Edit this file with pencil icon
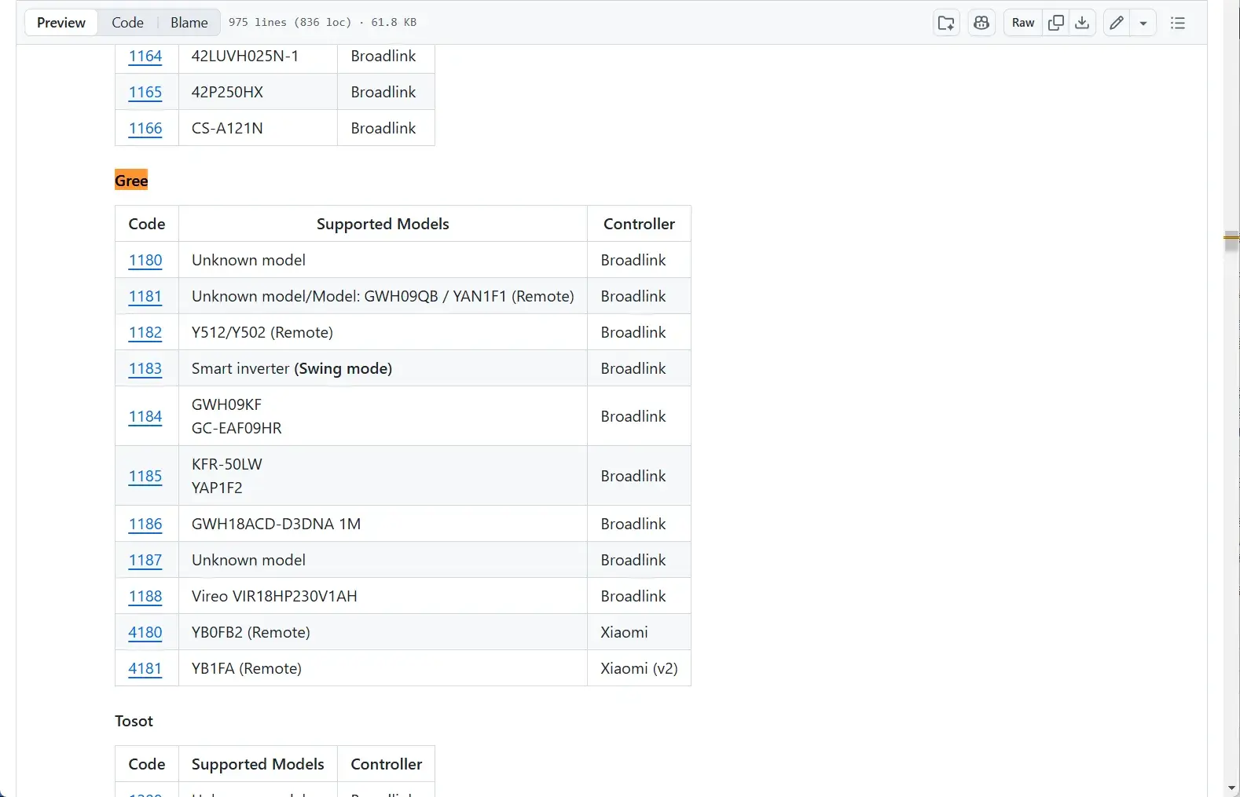The width and height of the screenshot is (1240, 797). click(x=1117, y=23)
